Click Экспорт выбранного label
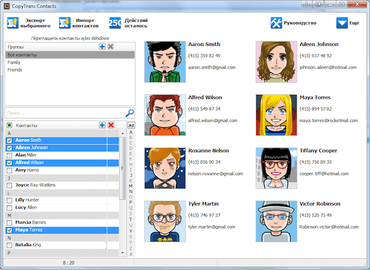The width and height of the screenshot is (370, 270). tap(35, 23)
